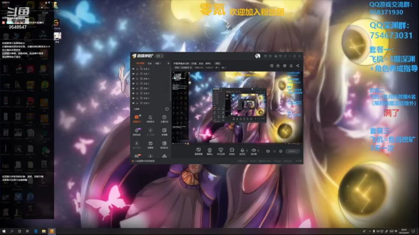The width and height of the screenshot is (419, 235).
Task: Hide the 文本 1 layer
Action: (134, 88)
